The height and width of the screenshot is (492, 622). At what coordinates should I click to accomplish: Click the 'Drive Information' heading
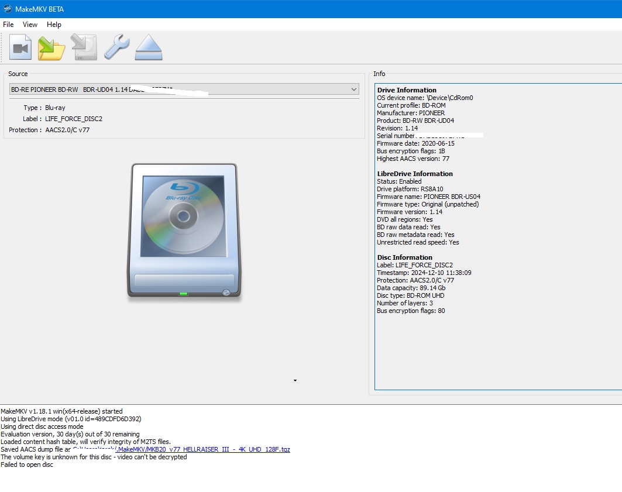click(x=407, y=90)
